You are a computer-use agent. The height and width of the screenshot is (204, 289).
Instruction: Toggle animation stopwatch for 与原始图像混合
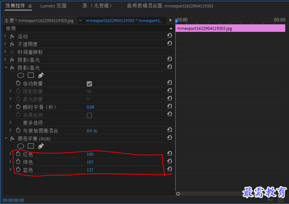[x=18, y=130]
